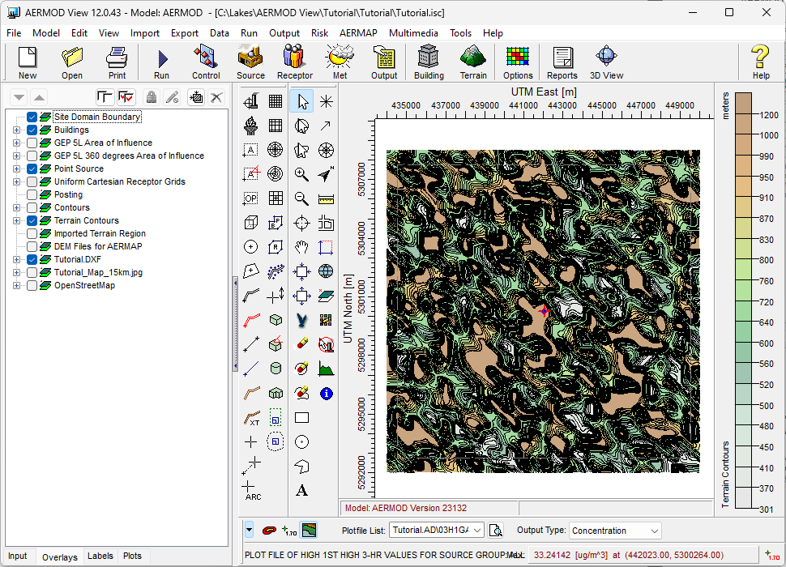Enable the GEP 5L Area of Influence layer
Viewport: 786px width, 567px height.
coord(32,143)
